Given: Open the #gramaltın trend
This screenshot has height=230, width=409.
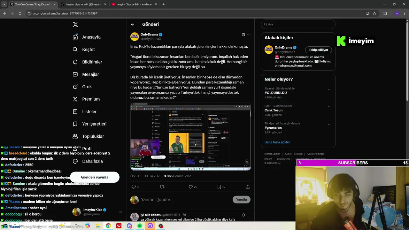Looking at the screenshot, I should coord(273,128).
